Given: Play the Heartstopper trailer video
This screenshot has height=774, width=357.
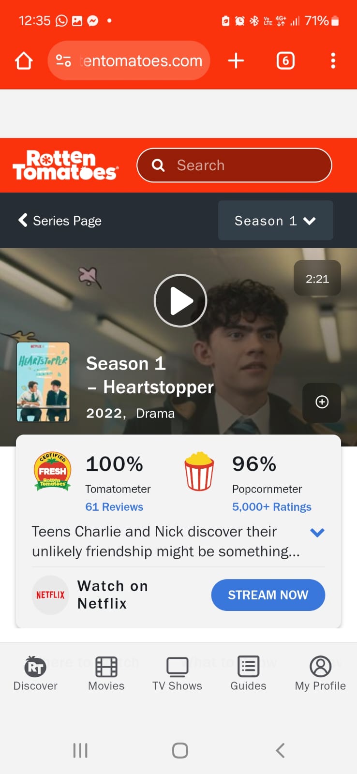Looking at the screenshot, I should point(180,300).
